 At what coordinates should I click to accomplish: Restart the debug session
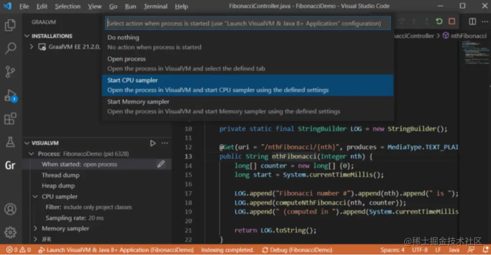point(439,21)
